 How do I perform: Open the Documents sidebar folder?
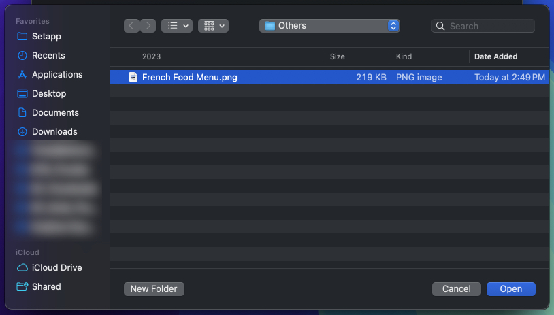55,112
